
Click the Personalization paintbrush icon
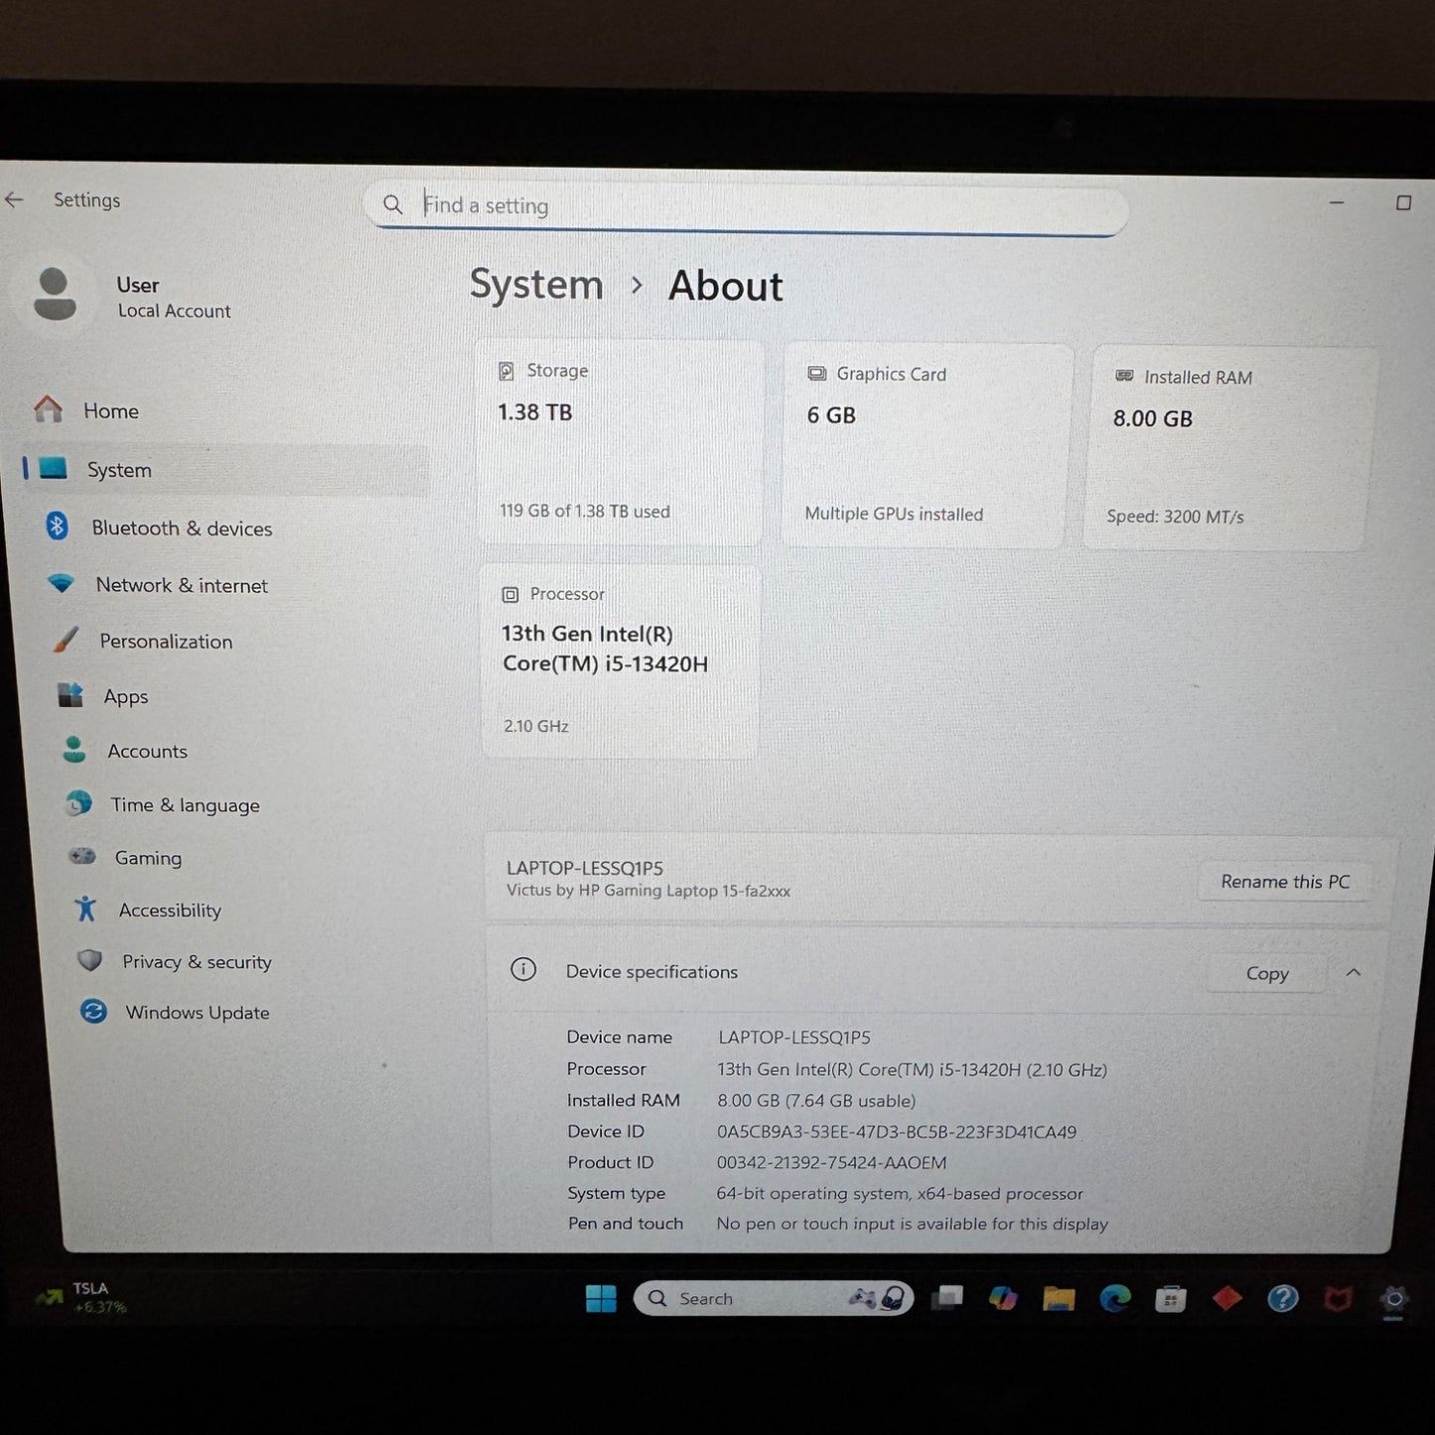coord(66,641)
